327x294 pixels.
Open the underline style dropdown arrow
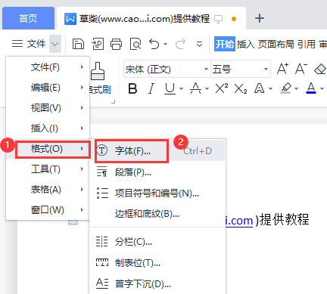coord(181,88)
